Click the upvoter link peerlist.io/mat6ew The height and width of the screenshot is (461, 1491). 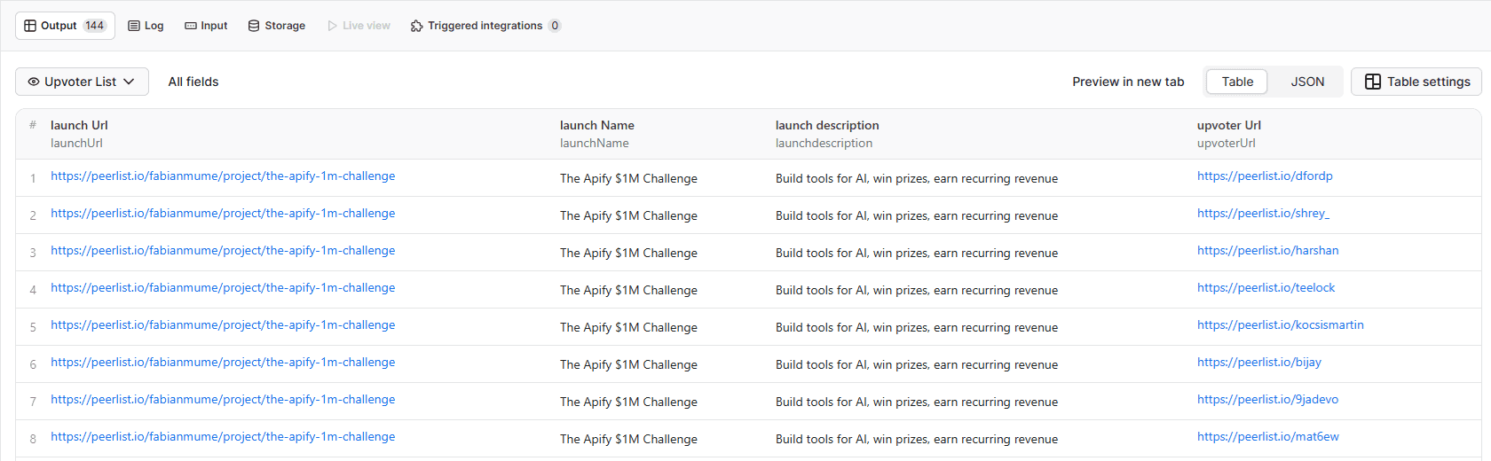coord(1267,437)
